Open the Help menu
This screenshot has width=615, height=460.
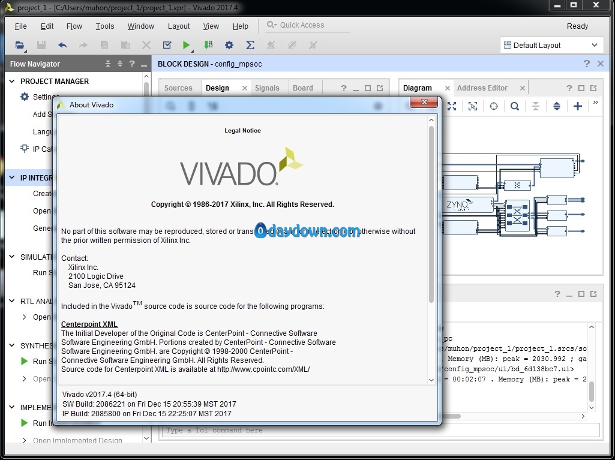(241, 26)
